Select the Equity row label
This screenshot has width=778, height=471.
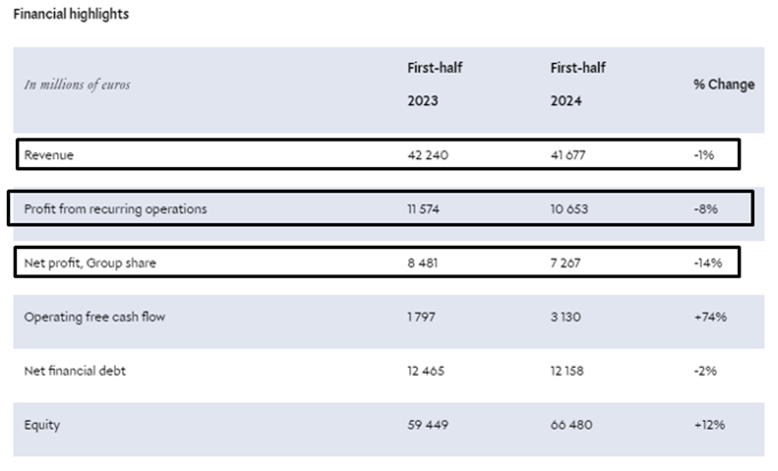pos(42,426)
